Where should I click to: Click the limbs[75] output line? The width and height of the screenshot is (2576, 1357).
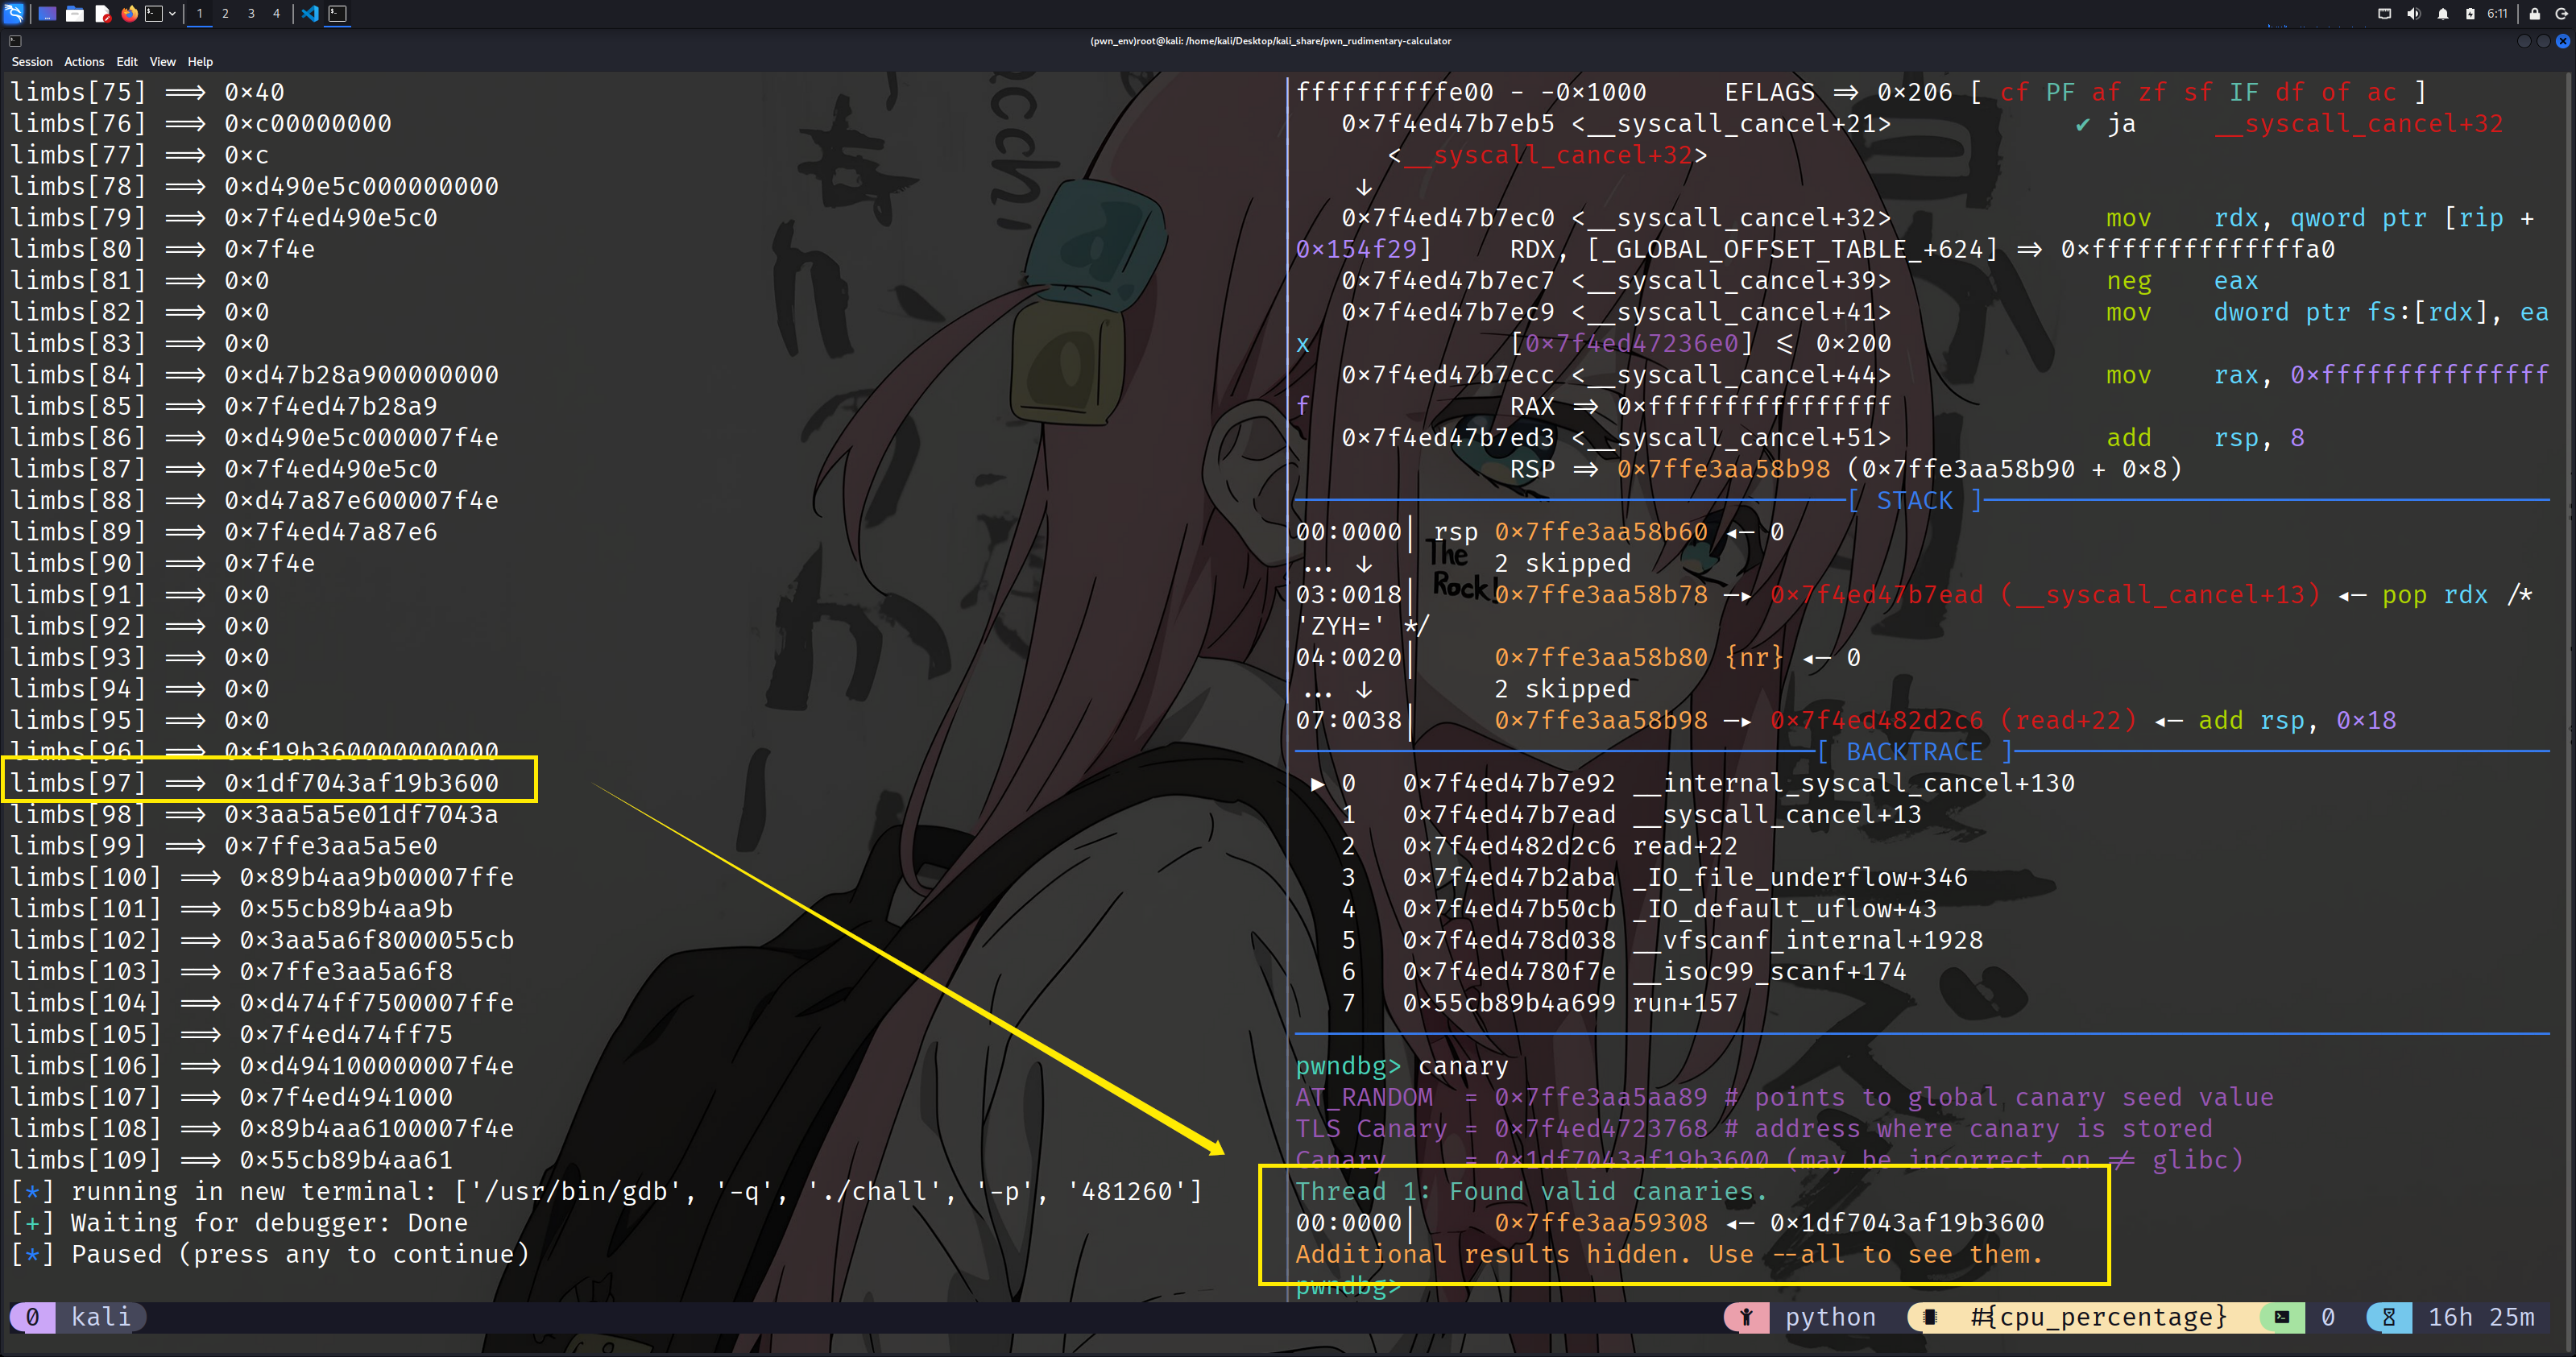click(x=148, y=92)
